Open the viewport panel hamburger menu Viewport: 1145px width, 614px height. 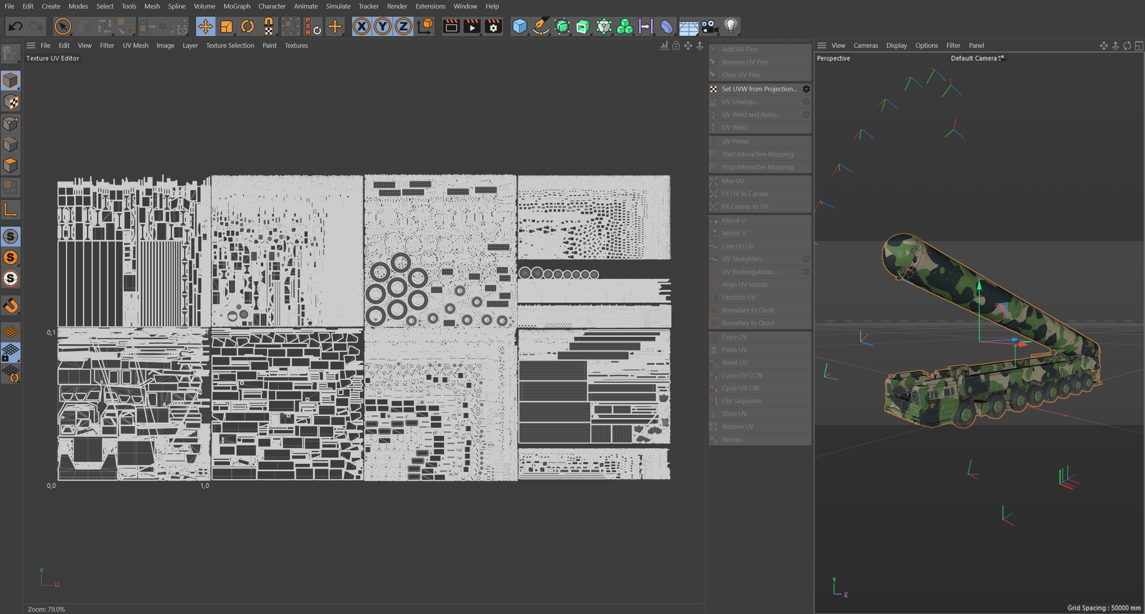click(x=822, y=45)
